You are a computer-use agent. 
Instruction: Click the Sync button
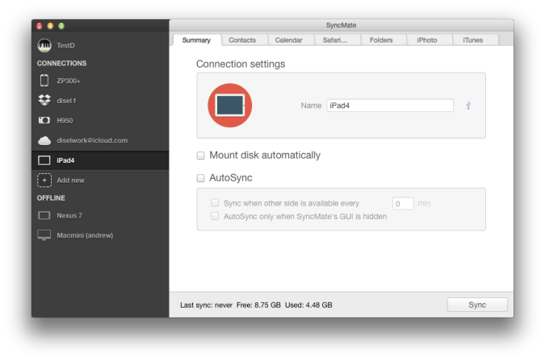coord(477,305)
